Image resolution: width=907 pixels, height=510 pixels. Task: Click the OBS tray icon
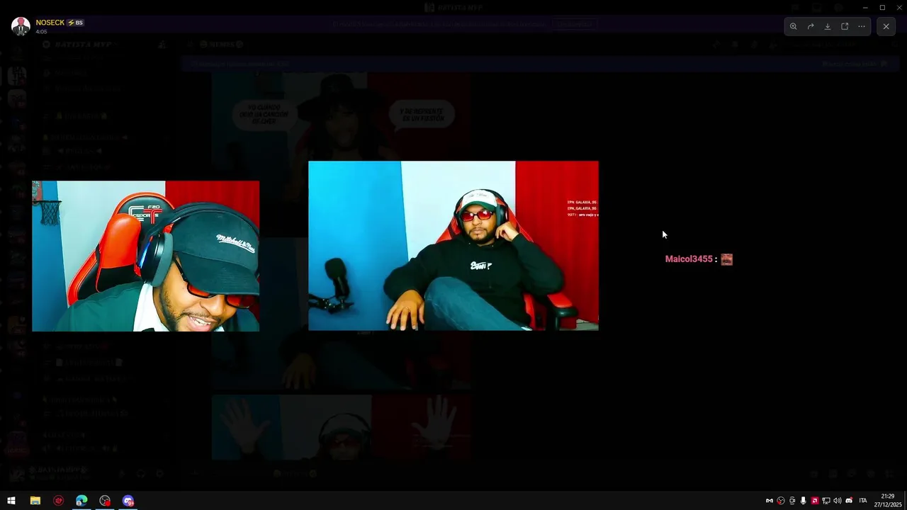pyautogui.click(x=781, y=501)
